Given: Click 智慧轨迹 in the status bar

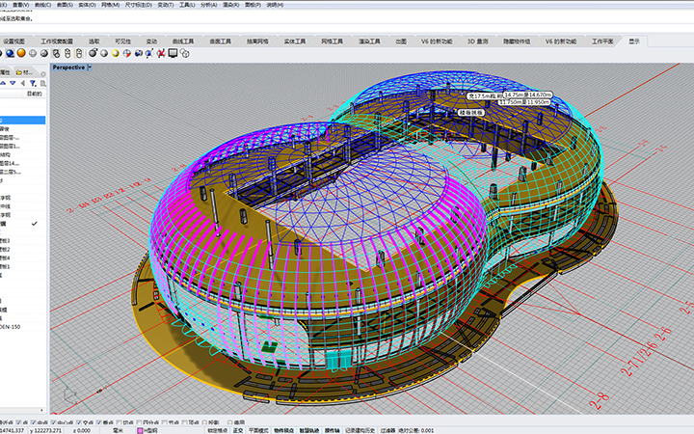Looking at the screenshot, I should click(308, 430).
